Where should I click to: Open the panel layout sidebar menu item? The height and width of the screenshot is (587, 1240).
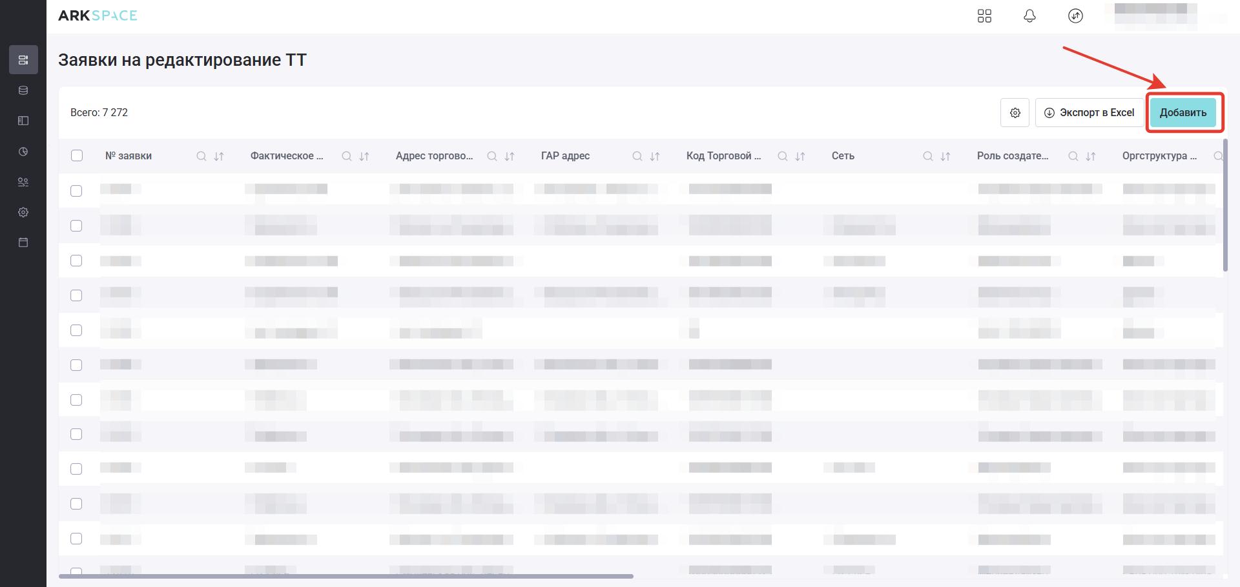click(23, 121)
